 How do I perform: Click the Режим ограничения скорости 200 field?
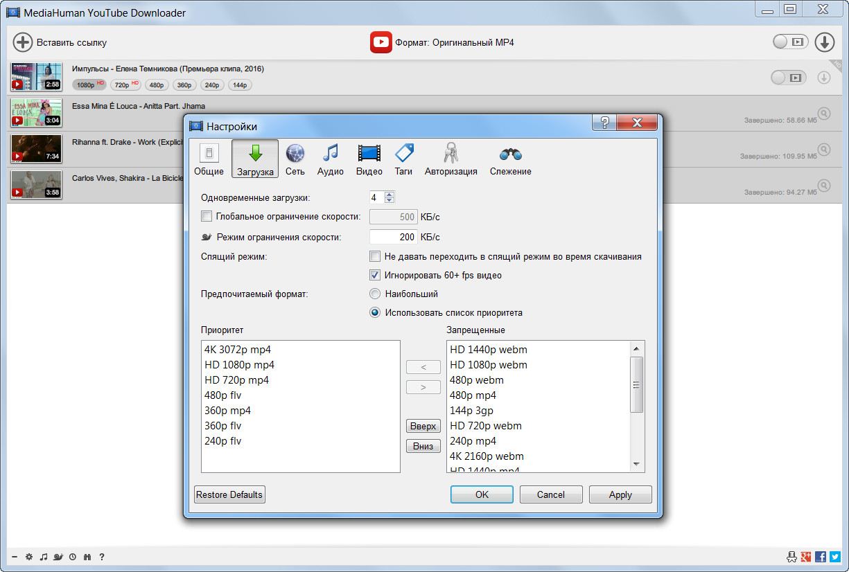[x=393, y=237]
